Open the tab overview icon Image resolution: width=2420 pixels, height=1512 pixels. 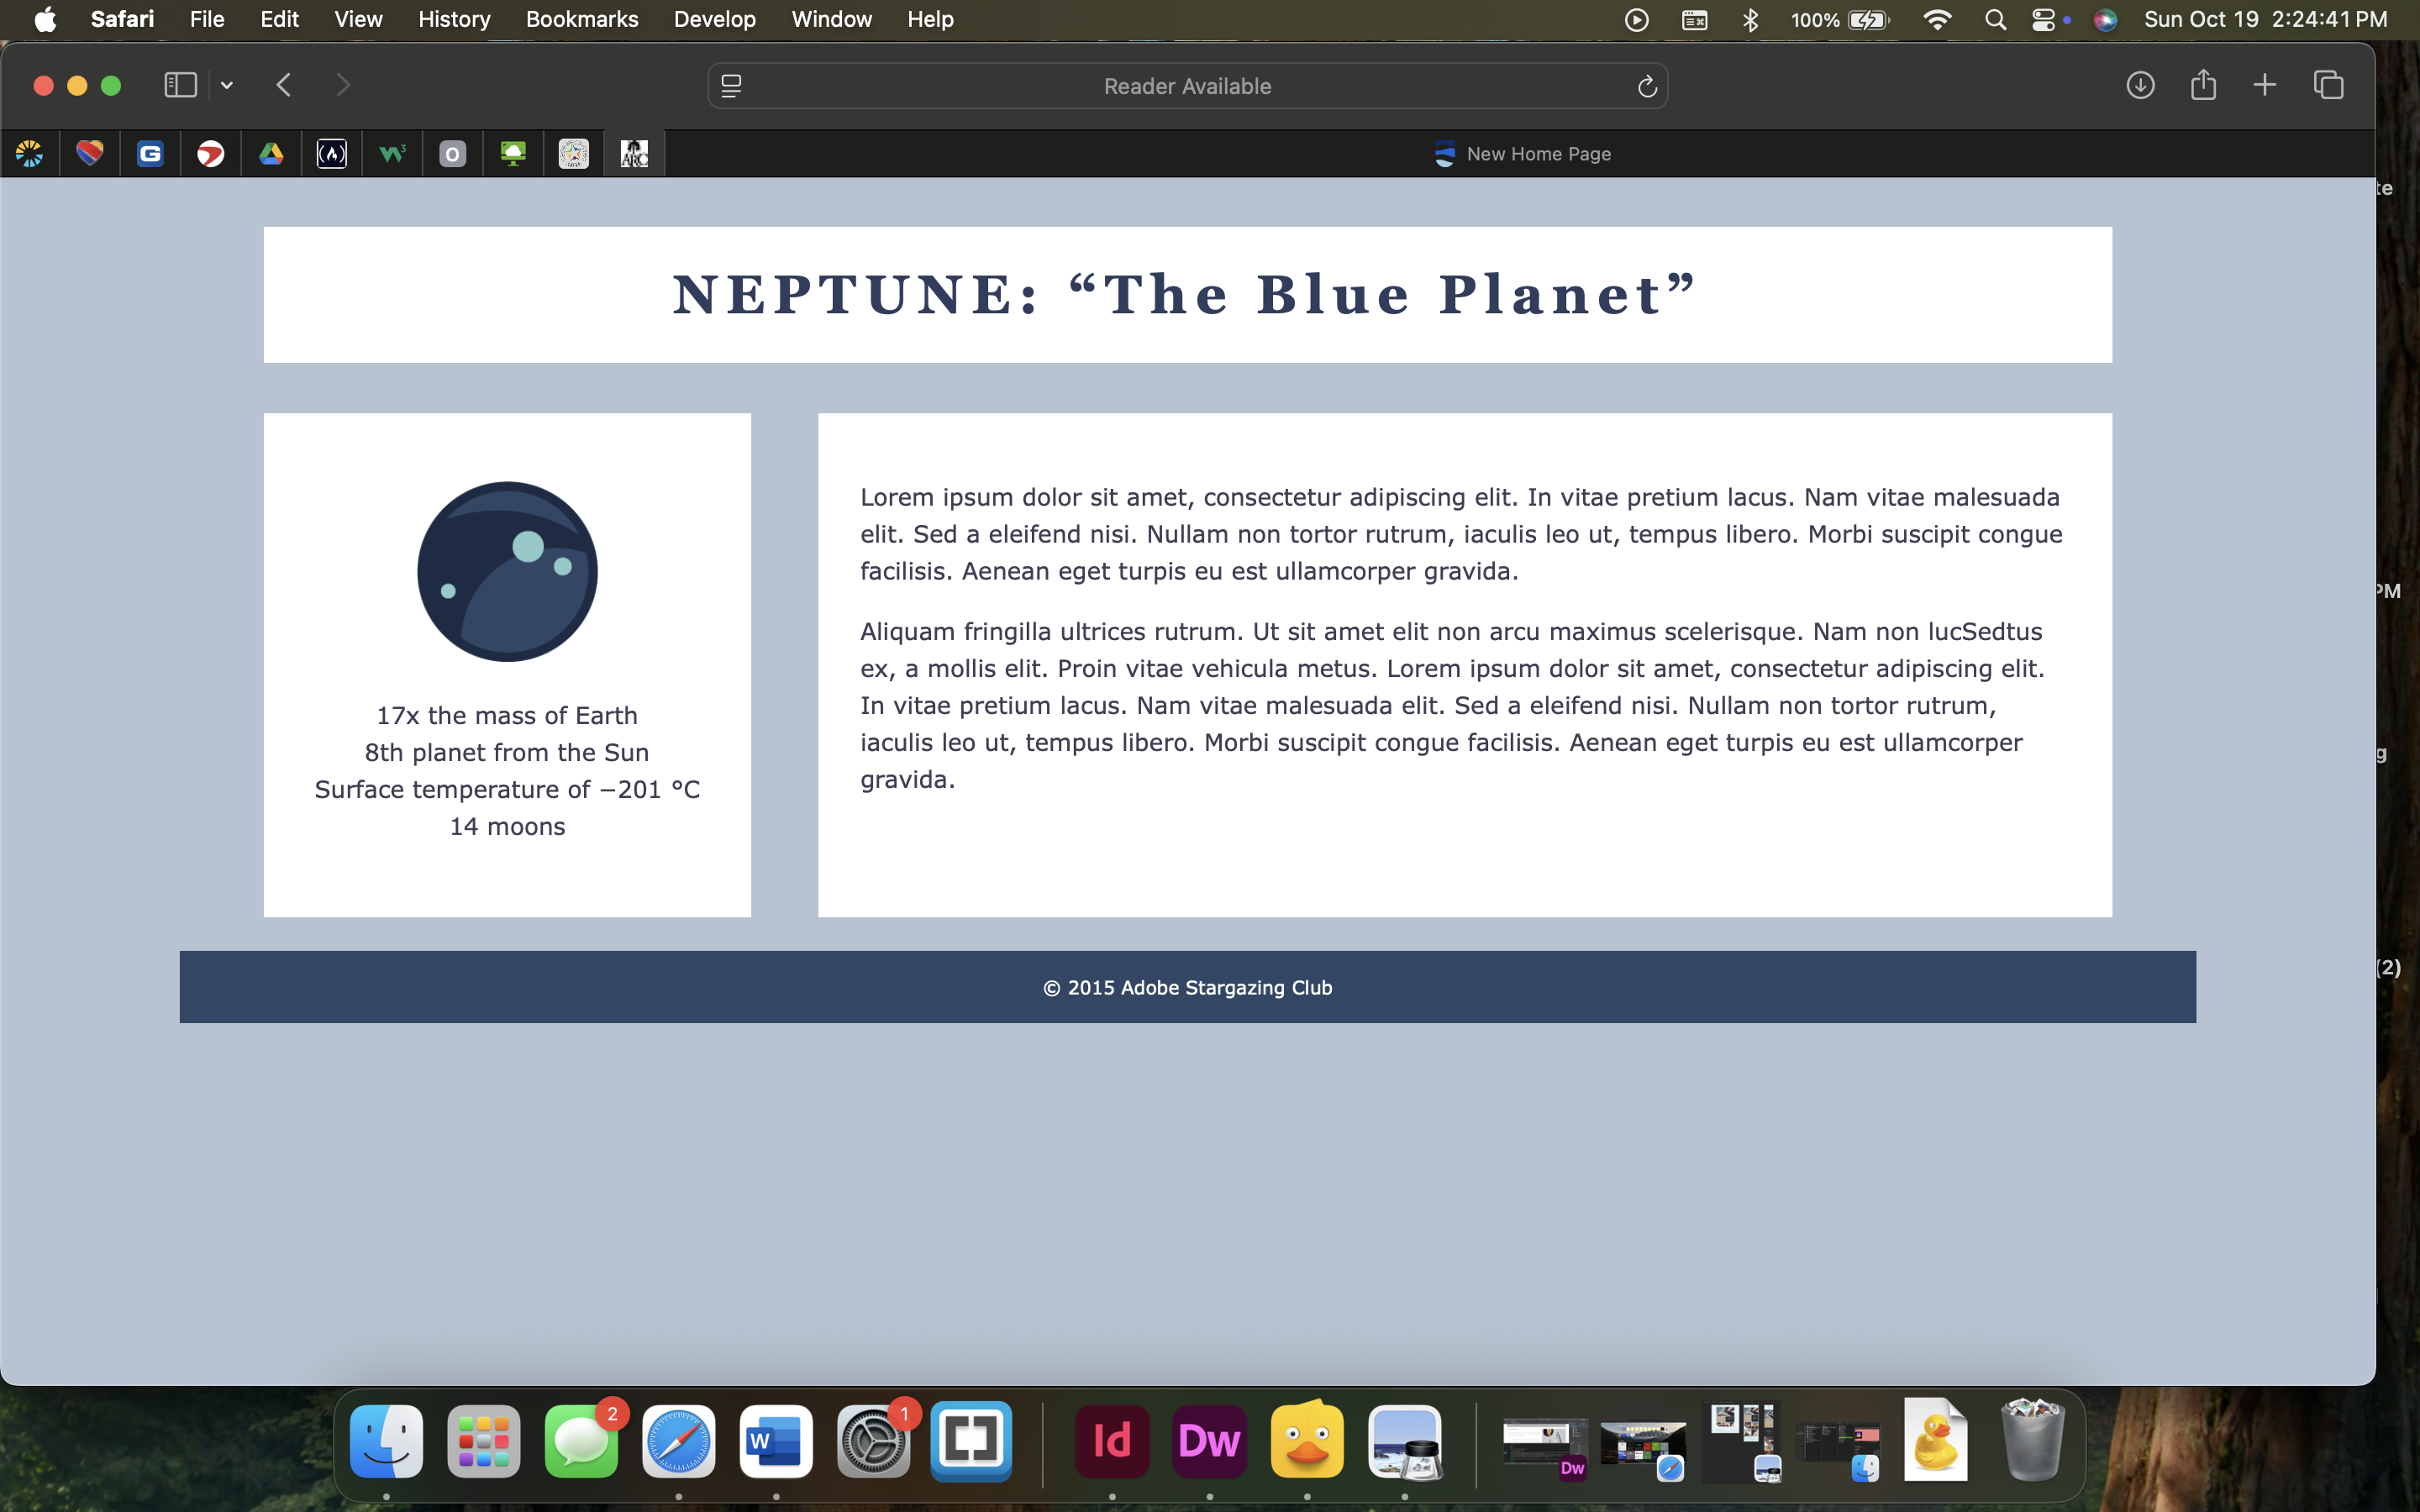point(2329,86)
